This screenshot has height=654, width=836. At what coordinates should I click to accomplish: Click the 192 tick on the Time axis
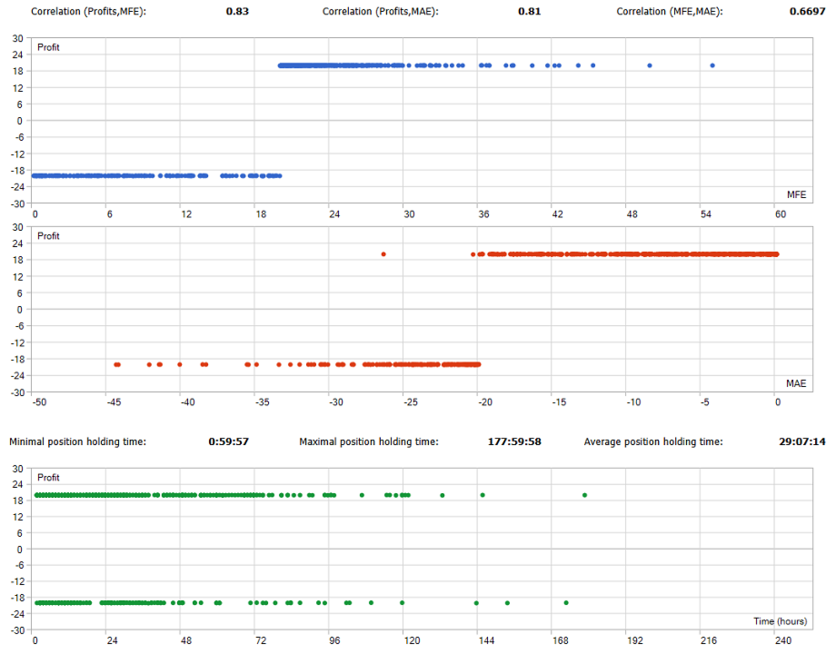634,640
